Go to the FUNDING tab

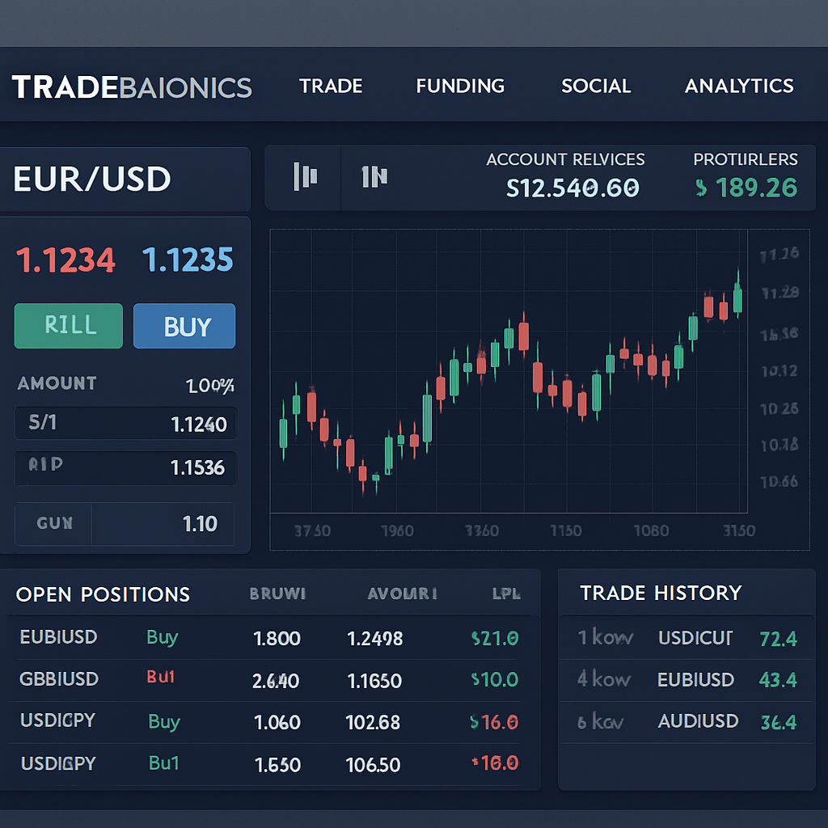[x=460, y=87]
